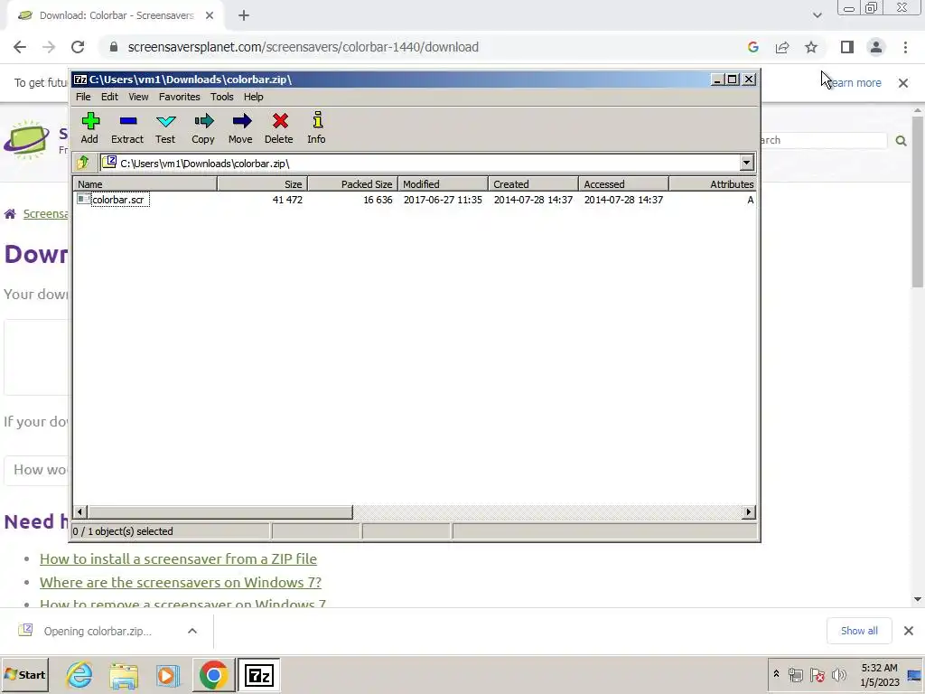The height and width of the screenshot is (694, 925).
Task: Open the Edit menu
Action: tap(109, 97)
